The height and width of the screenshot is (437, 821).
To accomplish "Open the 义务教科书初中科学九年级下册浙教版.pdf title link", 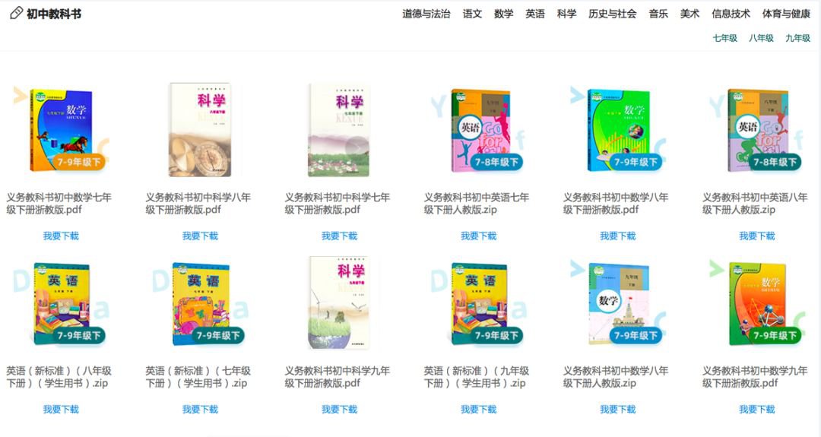I will coord(338,377).
